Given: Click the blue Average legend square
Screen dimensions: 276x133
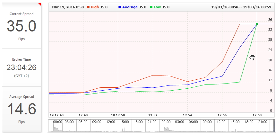Looking at the screenshot, I should (120, 7).
